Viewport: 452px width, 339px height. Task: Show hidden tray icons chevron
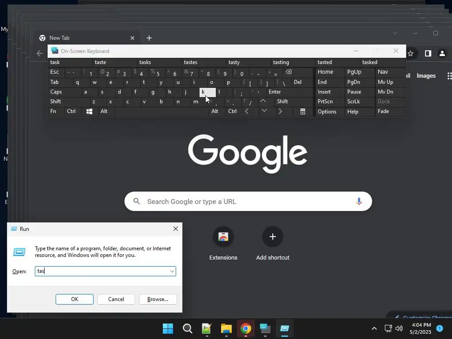[x=374, y=328]
